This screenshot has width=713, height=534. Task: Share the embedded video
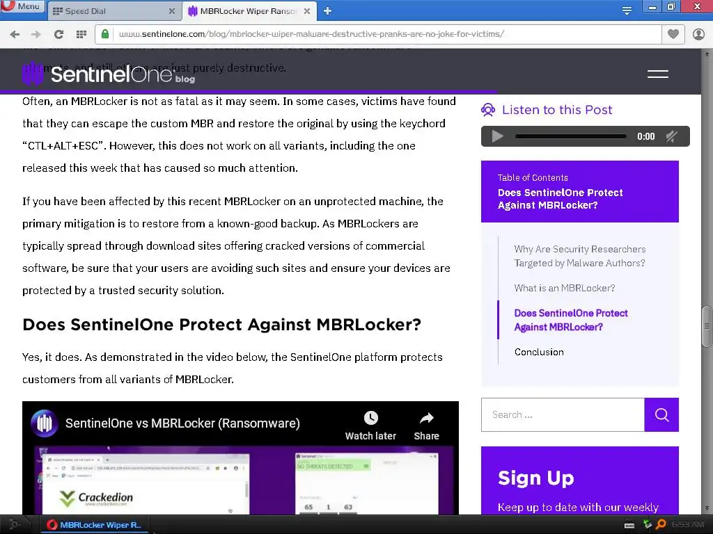pyautogui.click(x=427, y=426)
